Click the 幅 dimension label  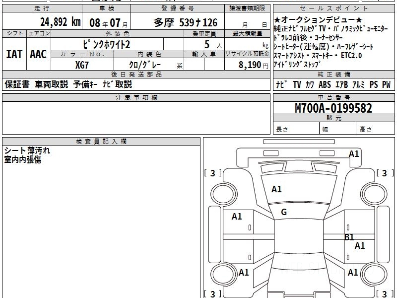[x=325, y=130]
